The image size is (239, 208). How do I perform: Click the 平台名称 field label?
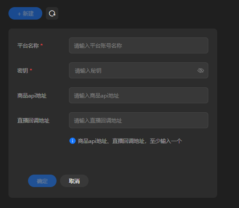point(28,45)
